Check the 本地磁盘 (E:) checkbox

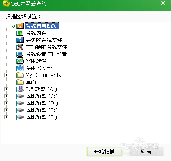coord(14,110)
